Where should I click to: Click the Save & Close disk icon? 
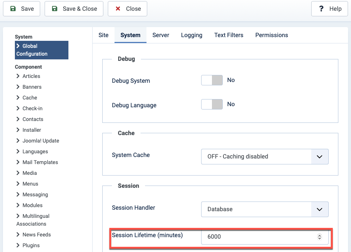coord(55,9)
